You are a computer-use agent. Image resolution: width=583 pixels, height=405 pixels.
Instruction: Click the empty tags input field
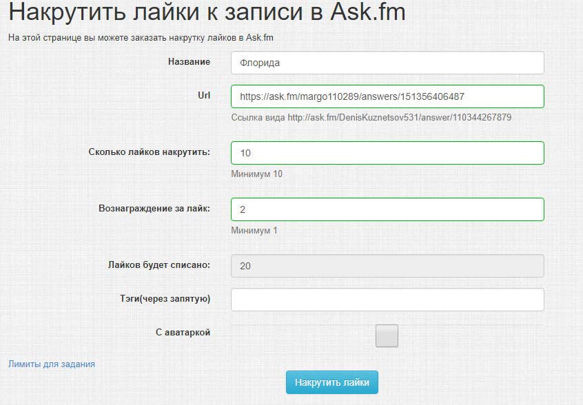(387, 300)
